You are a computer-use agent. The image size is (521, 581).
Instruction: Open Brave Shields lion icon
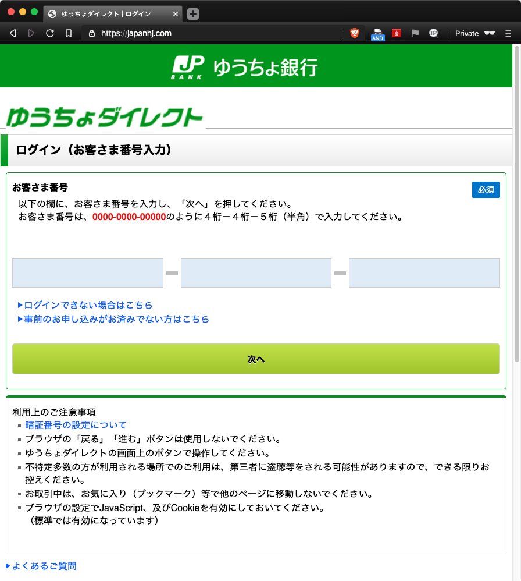[355, 33]
